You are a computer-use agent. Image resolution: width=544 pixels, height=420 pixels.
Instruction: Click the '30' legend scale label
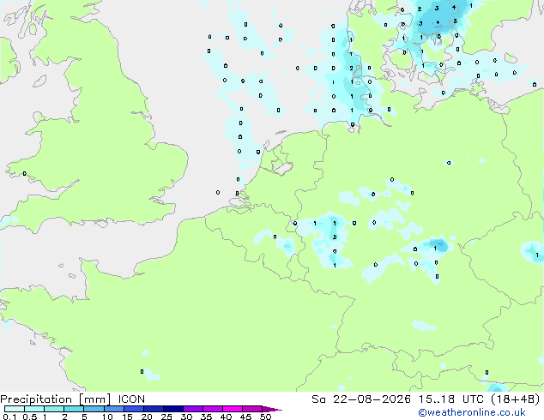pos(186,417)
